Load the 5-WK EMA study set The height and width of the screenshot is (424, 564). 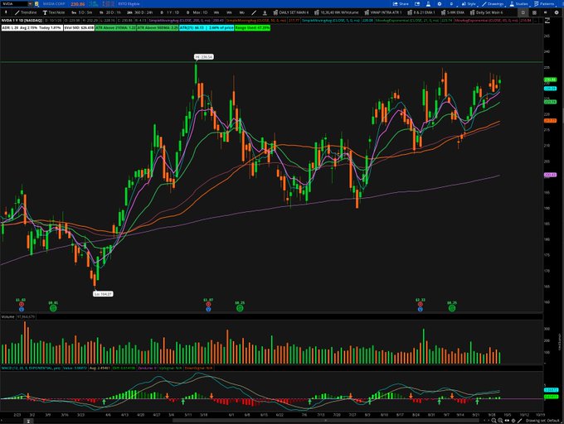coord(453,12)
